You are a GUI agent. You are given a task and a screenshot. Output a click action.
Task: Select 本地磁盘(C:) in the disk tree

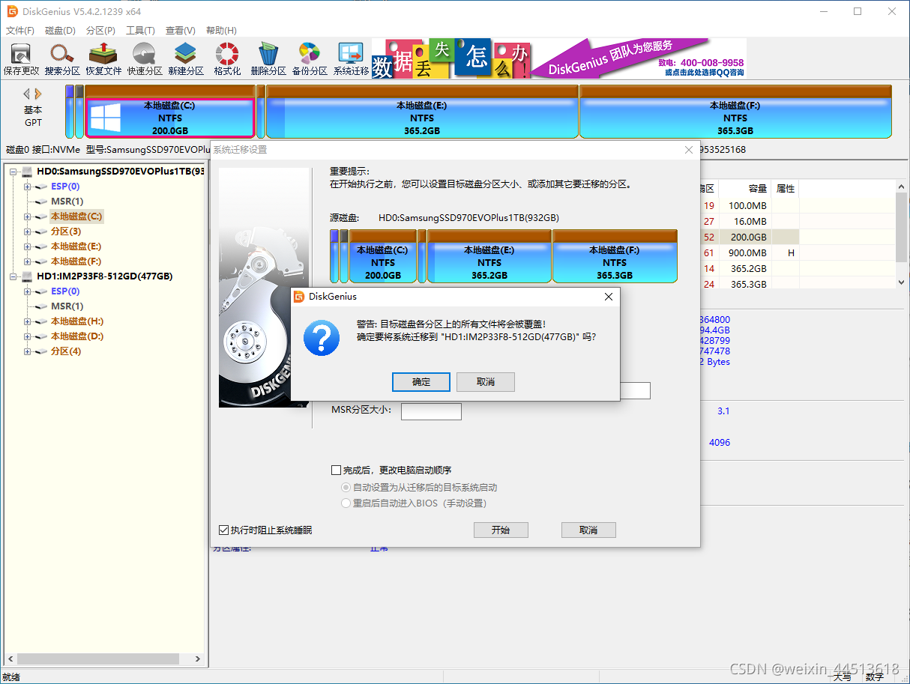tap(76, 217)
